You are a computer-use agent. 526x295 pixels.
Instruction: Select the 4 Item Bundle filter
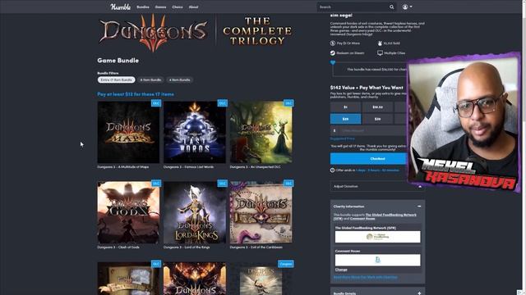click(x=179, y=80)
